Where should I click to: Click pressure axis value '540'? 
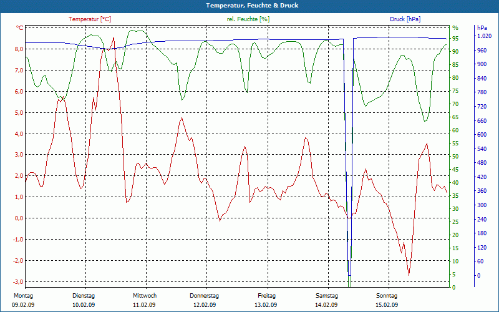point(482,149)
